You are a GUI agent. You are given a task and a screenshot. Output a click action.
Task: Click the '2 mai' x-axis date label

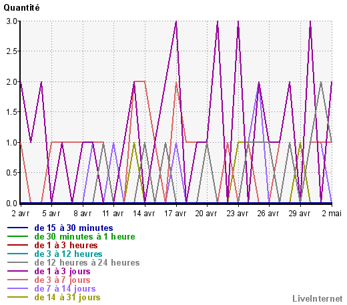332,214
